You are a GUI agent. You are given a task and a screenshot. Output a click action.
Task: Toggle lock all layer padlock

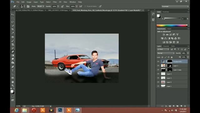point(172,57)
